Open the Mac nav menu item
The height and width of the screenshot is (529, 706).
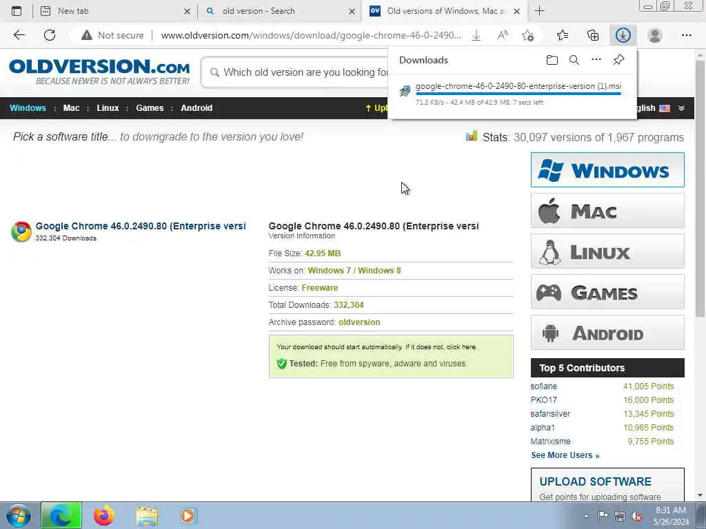click(71, 108)
